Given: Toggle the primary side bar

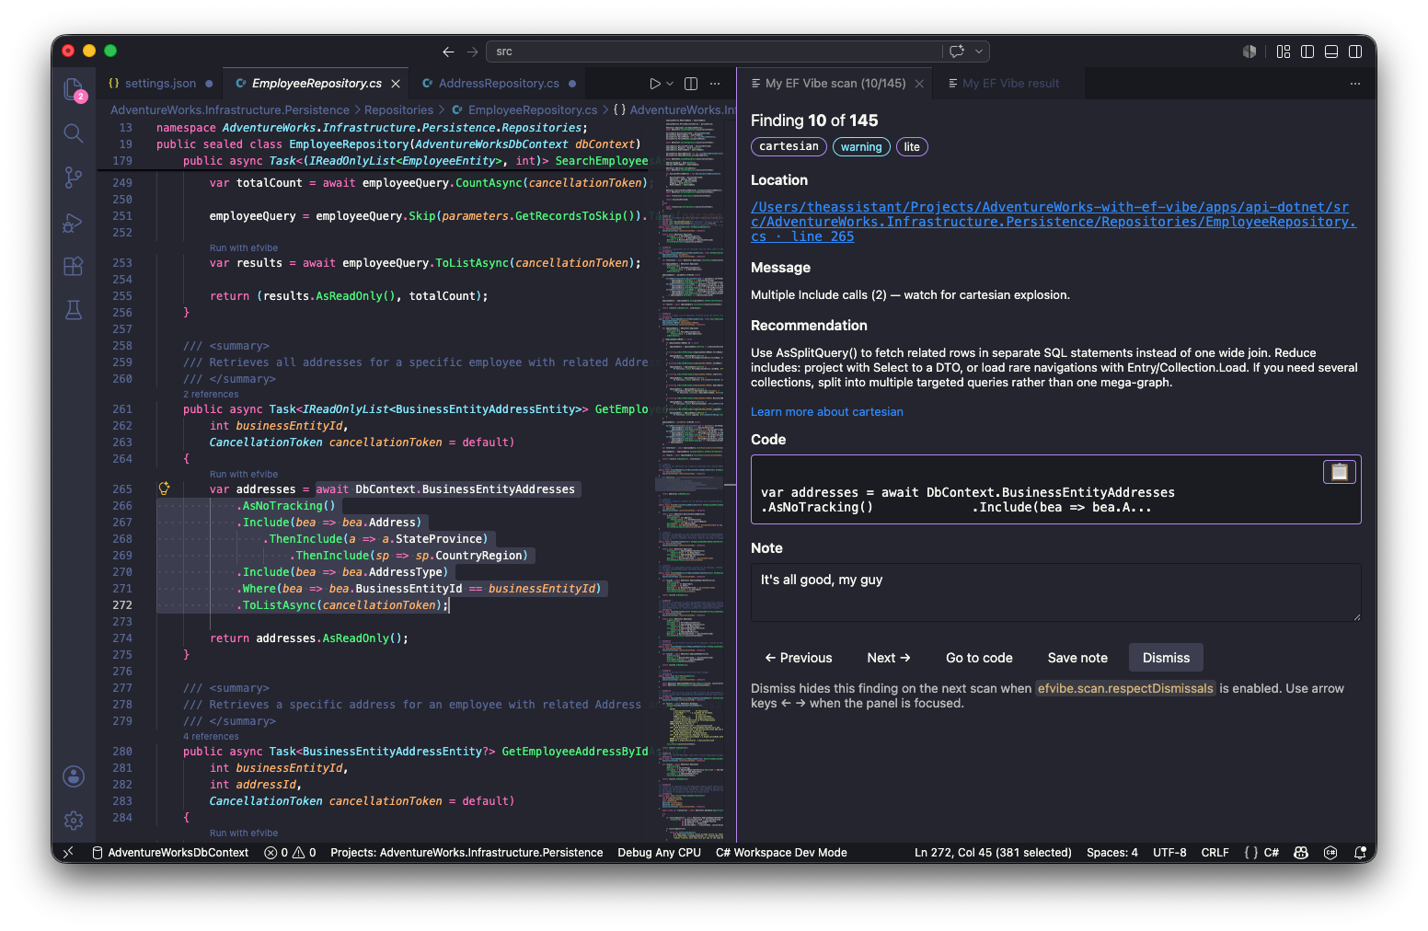Looking at the screenshot, I should (1307, 52).
